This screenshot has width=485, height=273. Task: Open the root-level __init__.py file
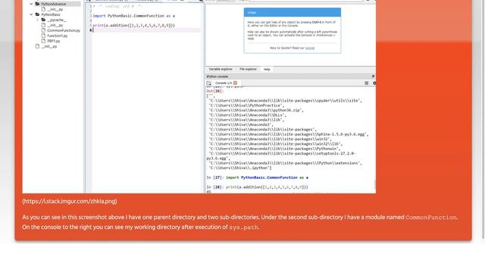pyautogui.click(x=49, y=46)
